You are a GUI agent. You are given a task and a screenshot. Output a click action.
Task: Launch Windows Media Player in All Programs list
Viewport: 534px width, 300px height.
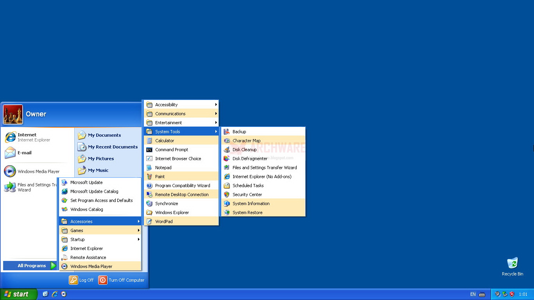pos(100,266)
